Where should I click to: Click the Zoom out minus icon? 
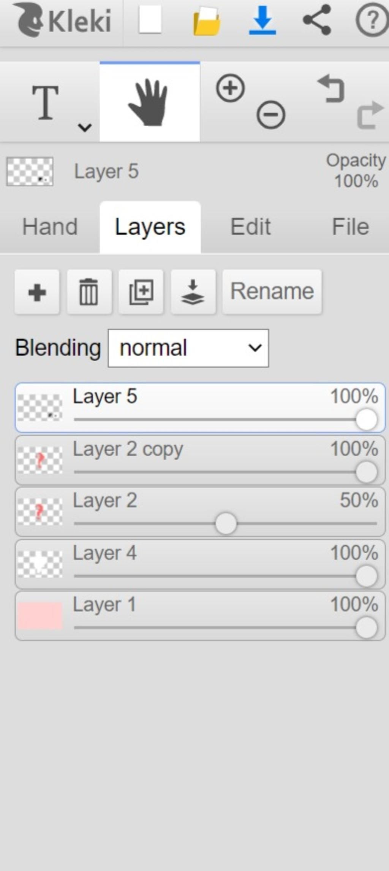pos(271,114)
